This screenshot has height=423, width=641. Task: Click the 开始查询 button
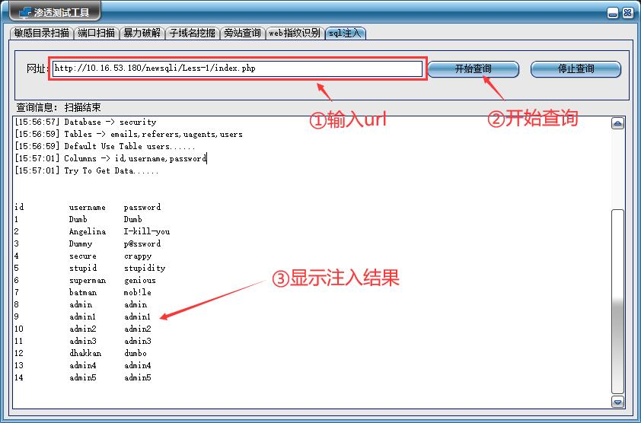tap(474, 68)
